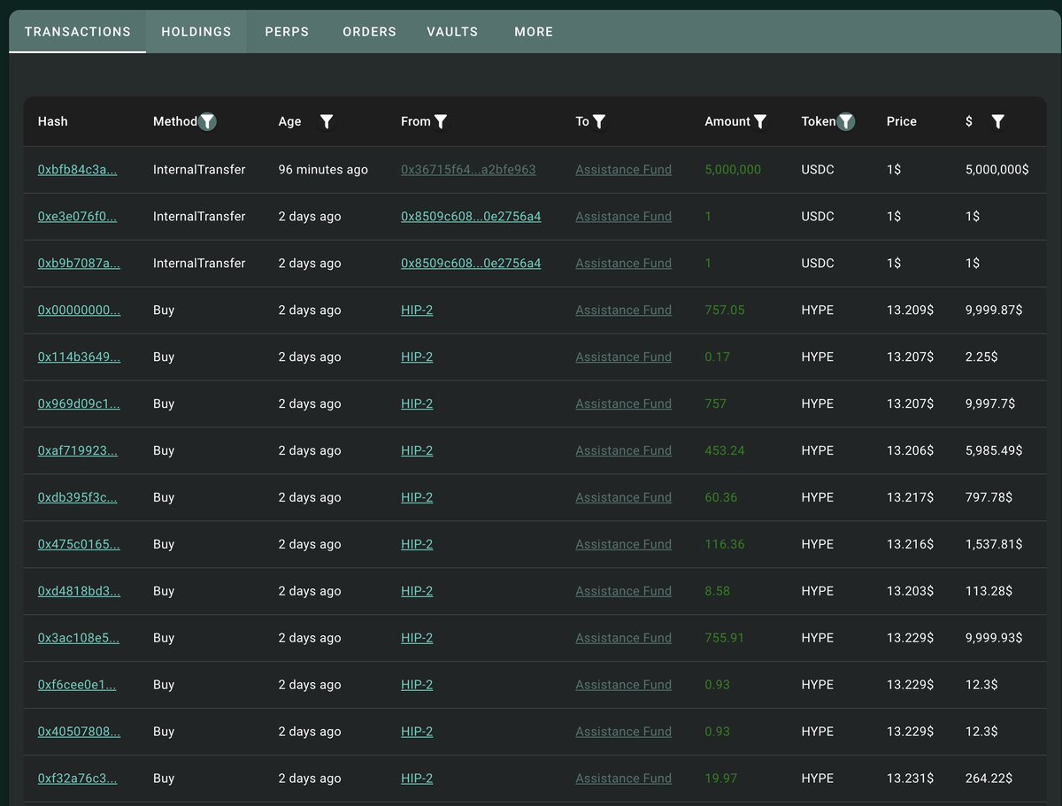This screenshot has height=806, width=1062.
Task: Open transaction hash 0x114b3649...
Action: 79,357
